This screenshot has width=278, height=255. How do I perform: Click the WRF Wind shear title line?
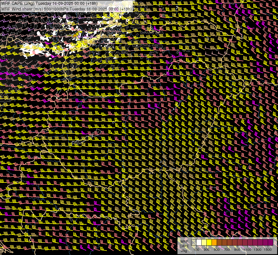click(66, 9)
